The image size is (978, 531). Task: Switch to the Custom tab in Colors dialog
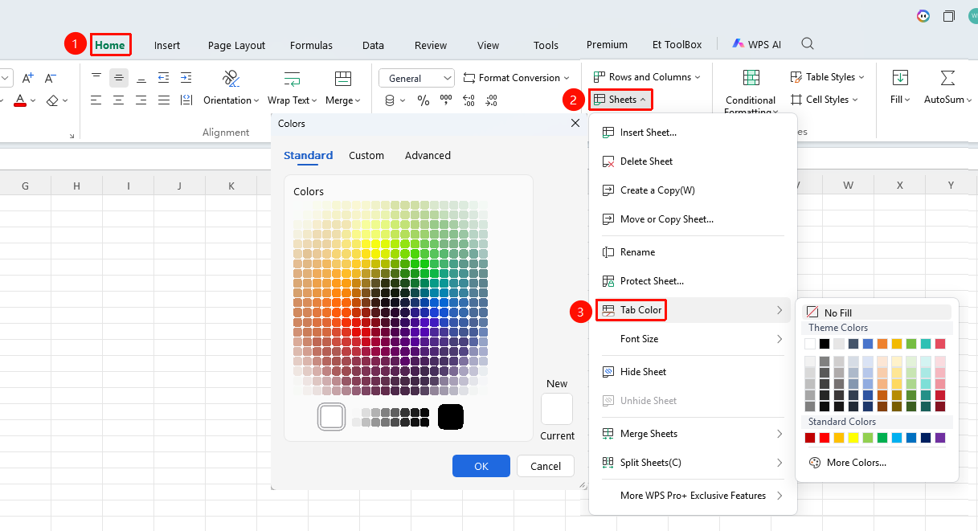point(366,155)
